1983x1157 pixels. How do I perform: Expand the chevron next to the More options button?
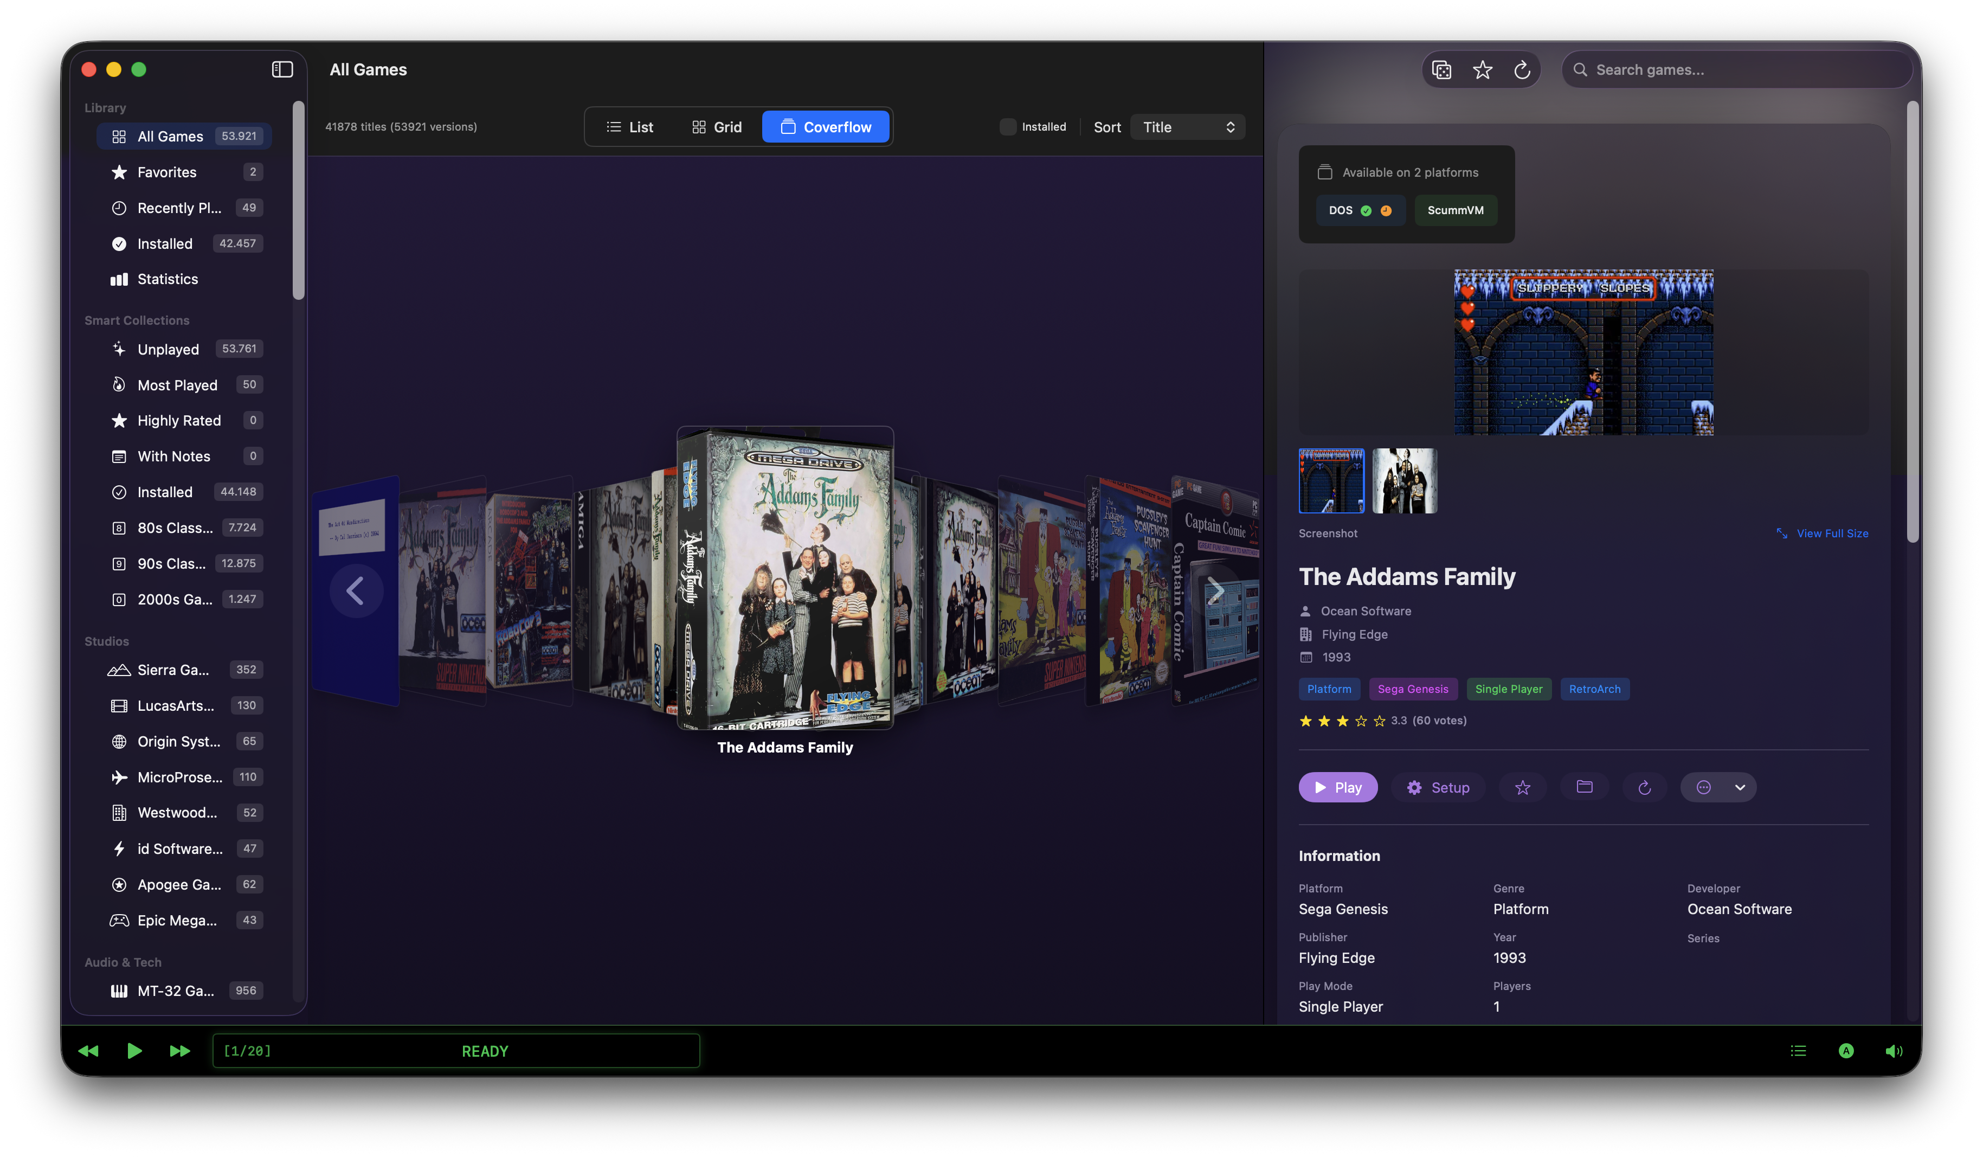coord(1740,787)
